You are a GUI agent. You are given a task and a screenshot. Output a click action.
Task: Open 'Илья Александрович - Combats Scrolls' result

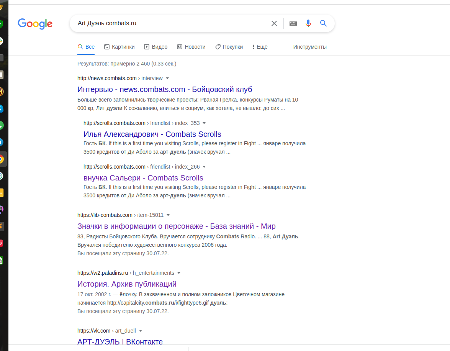pos(152,134)
